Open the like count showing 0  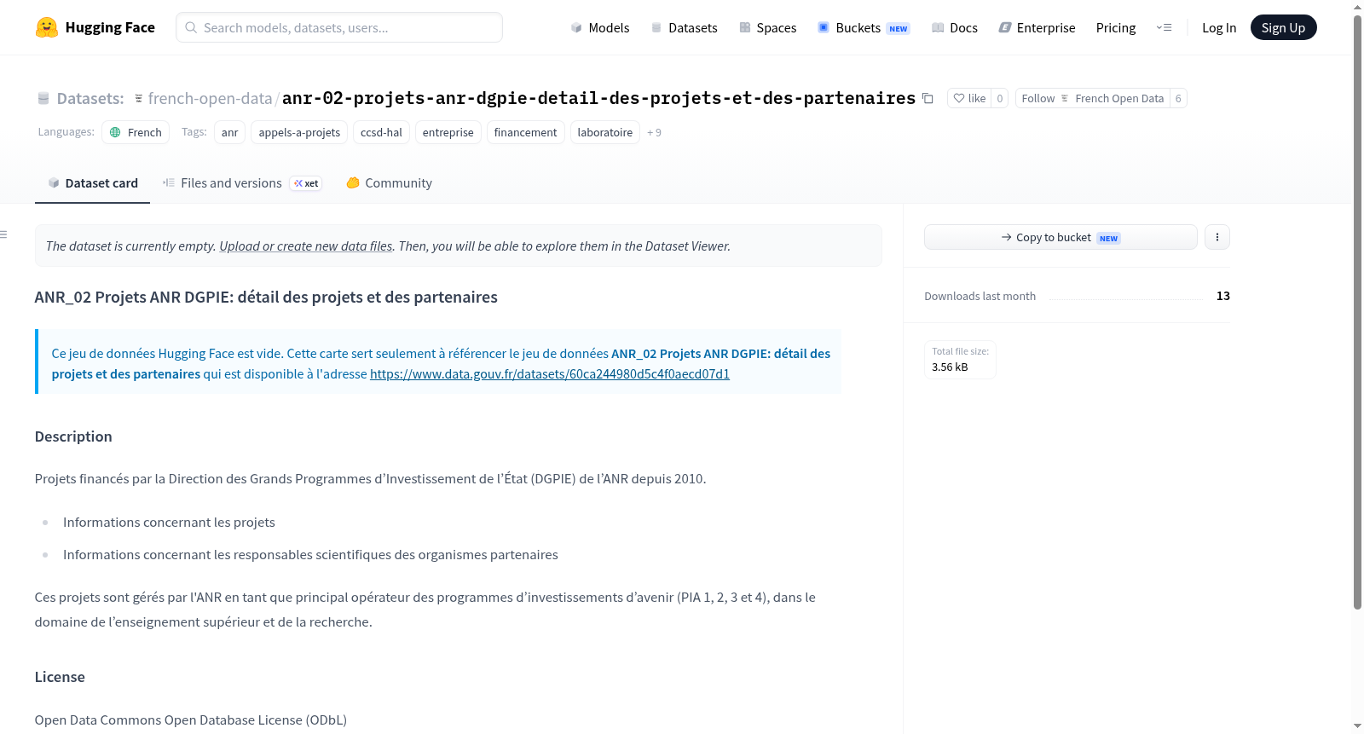click(1000, 99)
